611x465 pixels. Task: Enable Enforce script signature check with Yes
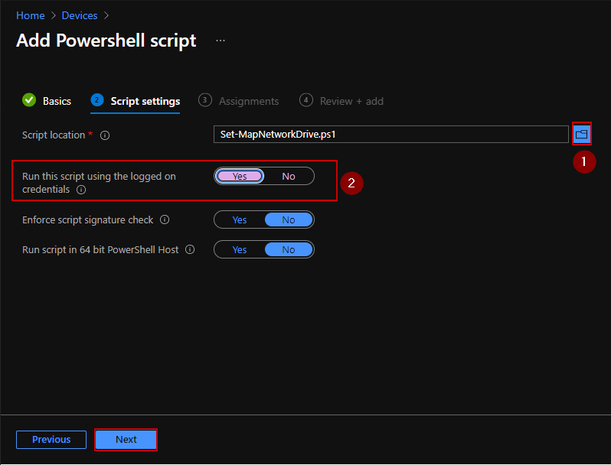[x=240, y=220]
